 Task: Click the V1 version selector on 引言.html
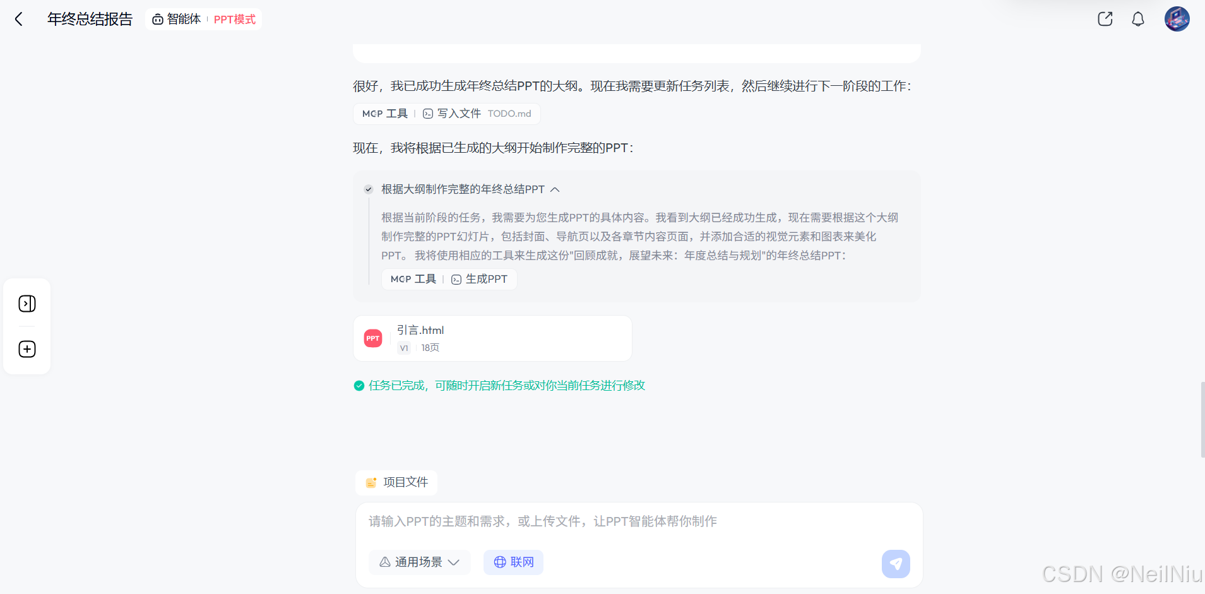point(403,348)
